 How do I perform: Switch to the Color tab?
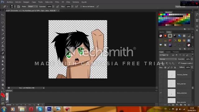(x=161, y=12)
